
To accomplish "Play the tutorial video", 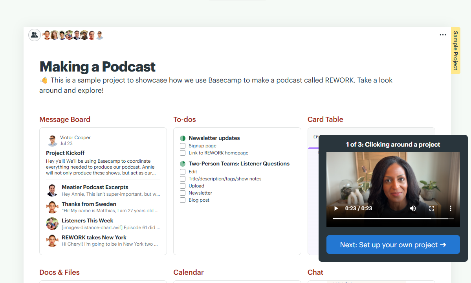I will (x=336, y=208).
